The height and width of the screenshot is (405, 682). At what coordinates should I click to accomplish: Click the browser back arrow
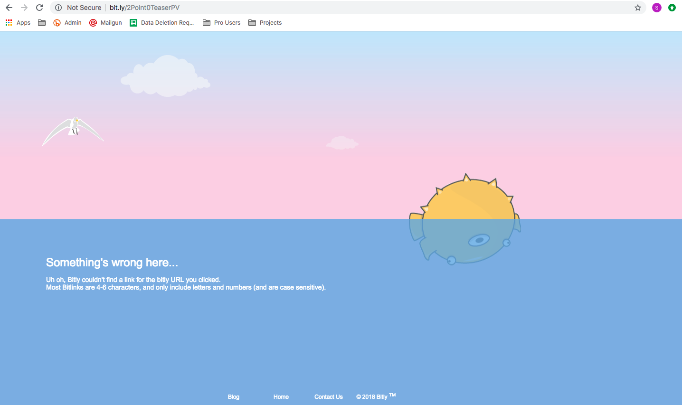point(9,8)
